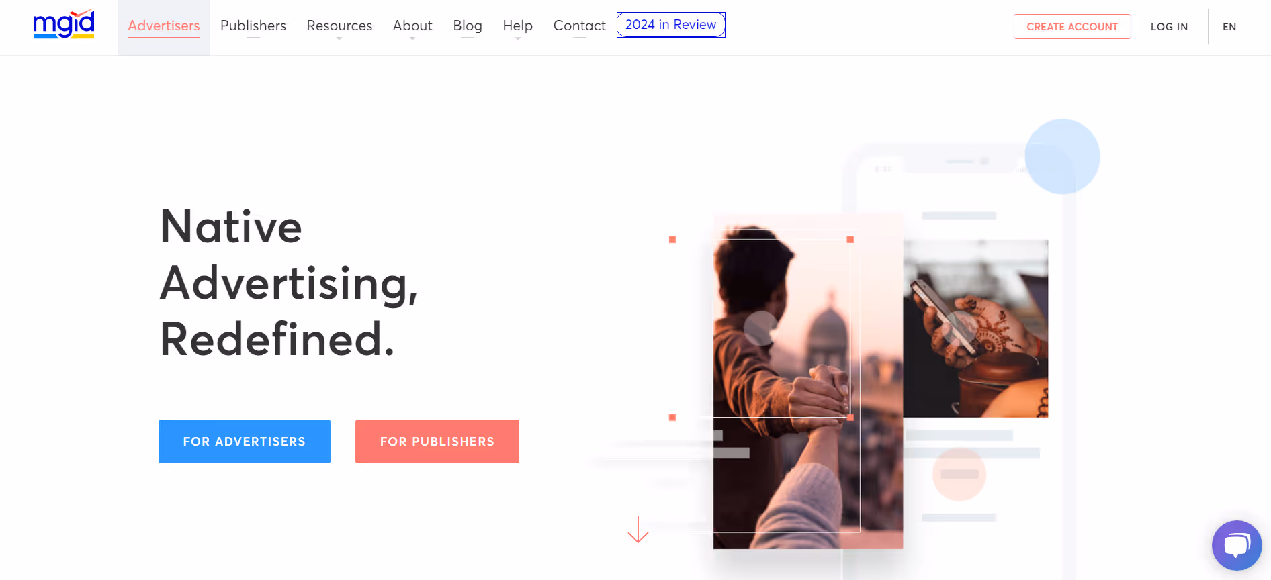1271x580 pixels.
Task: Expand the Help dropdown menu
Action: tap(517, 26)
